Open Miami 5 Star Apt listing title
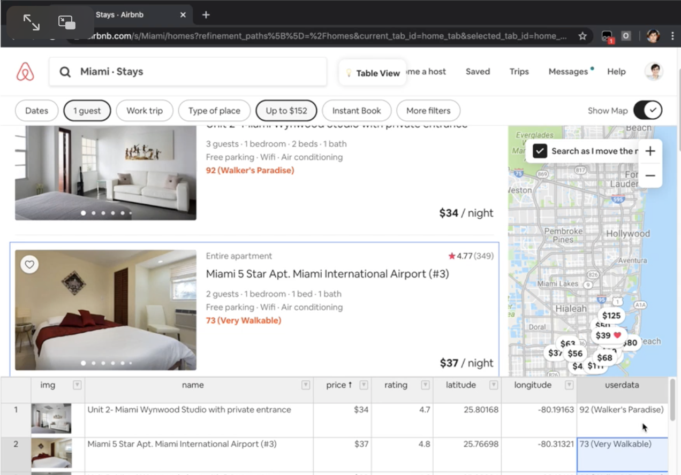 (328, 274)
